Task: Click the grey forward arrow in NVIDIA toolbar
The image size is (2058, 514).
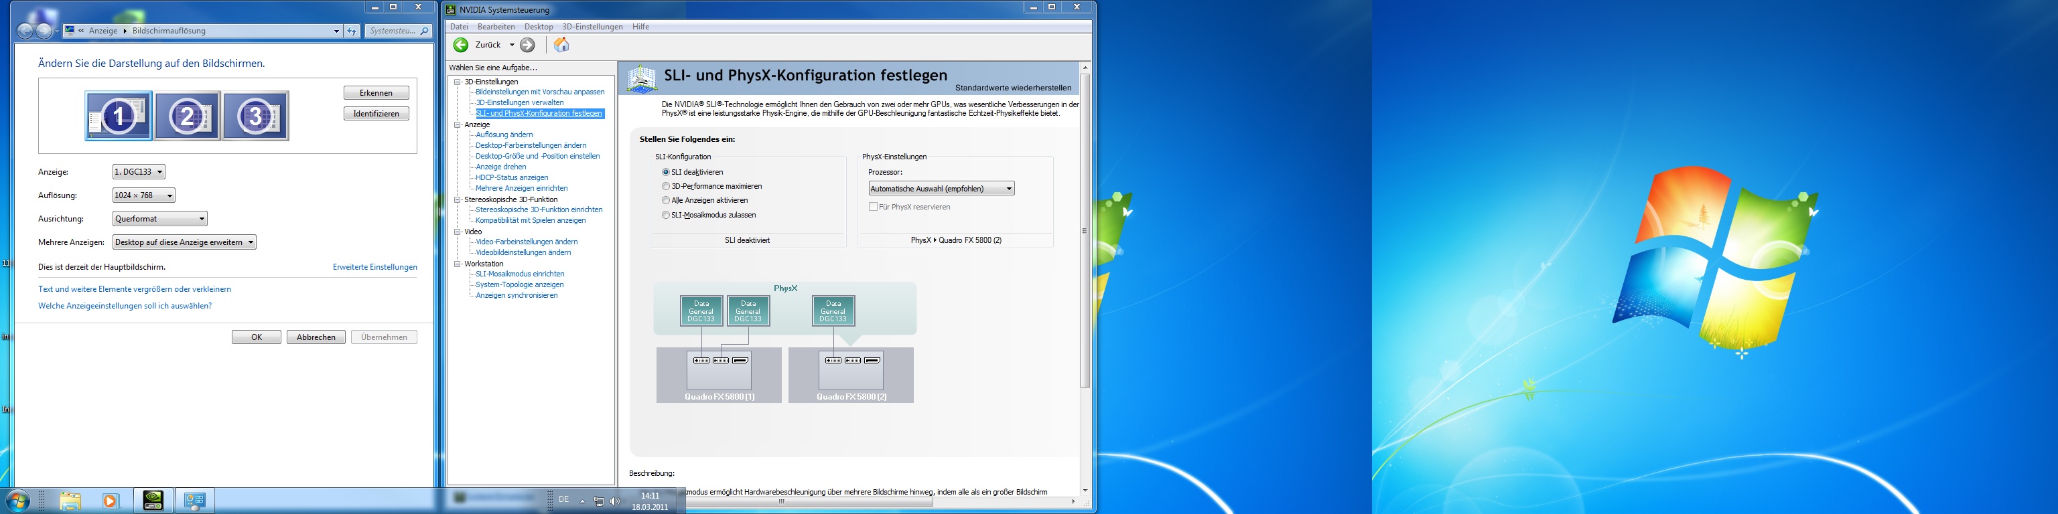Action: pos(527,46)
